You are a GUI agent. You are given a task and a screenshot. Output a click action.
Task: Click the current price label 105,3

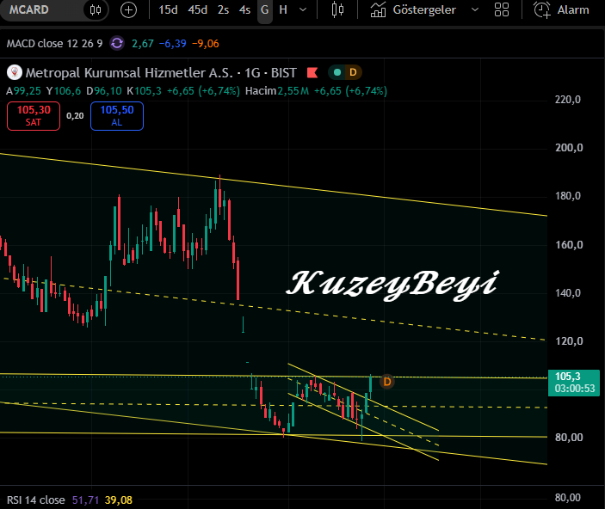[574, 383]
